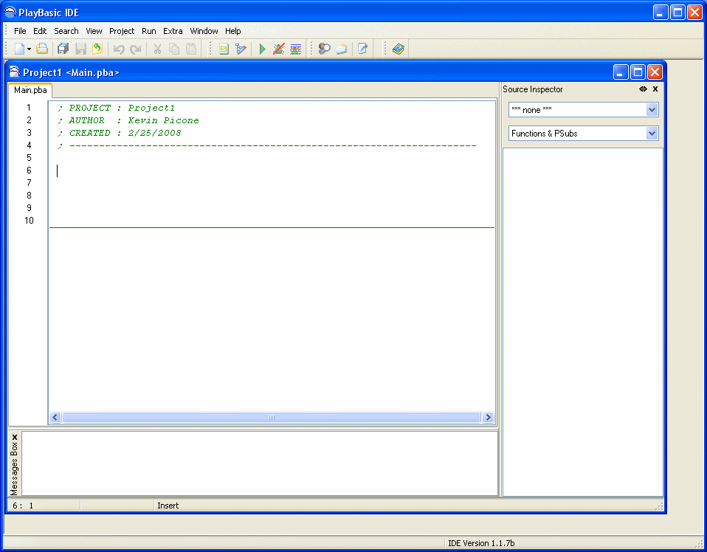Expand the '*** none ***' dropdown in Source Inspector
This screenshot has width=707, height=552.
(652, 109)
